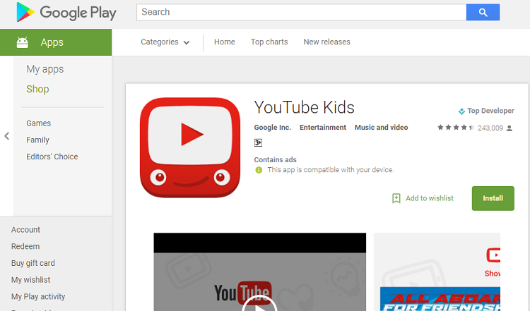Viewport: 530px width, 311px height.
Task: Open Account settings link
Action: [x=25, y=230]
